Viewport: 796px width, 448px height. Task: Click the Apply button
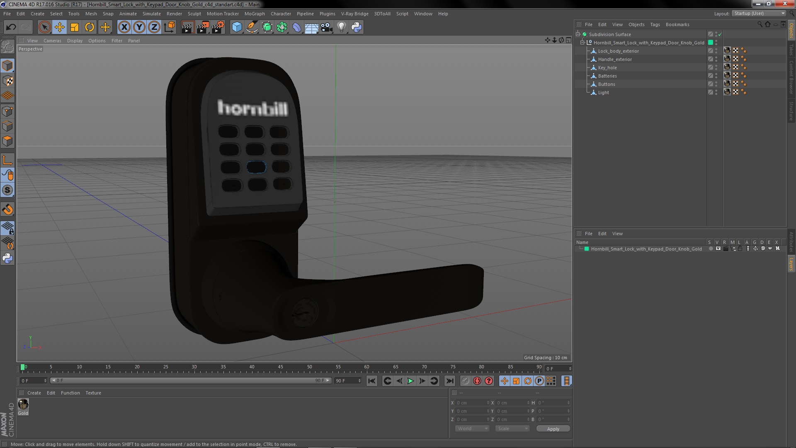coord(553,429)
